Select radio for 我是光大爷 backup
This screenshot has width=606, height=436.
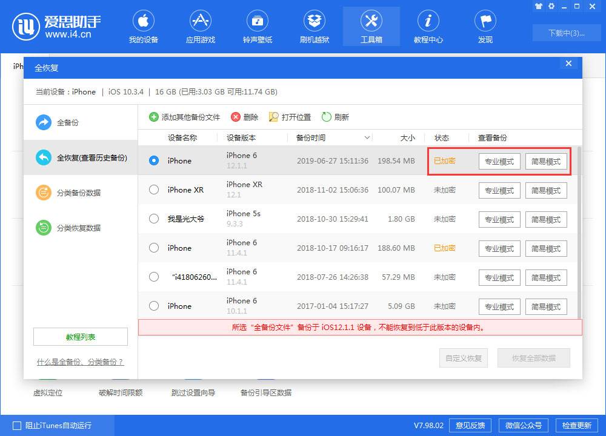[154, 219]
